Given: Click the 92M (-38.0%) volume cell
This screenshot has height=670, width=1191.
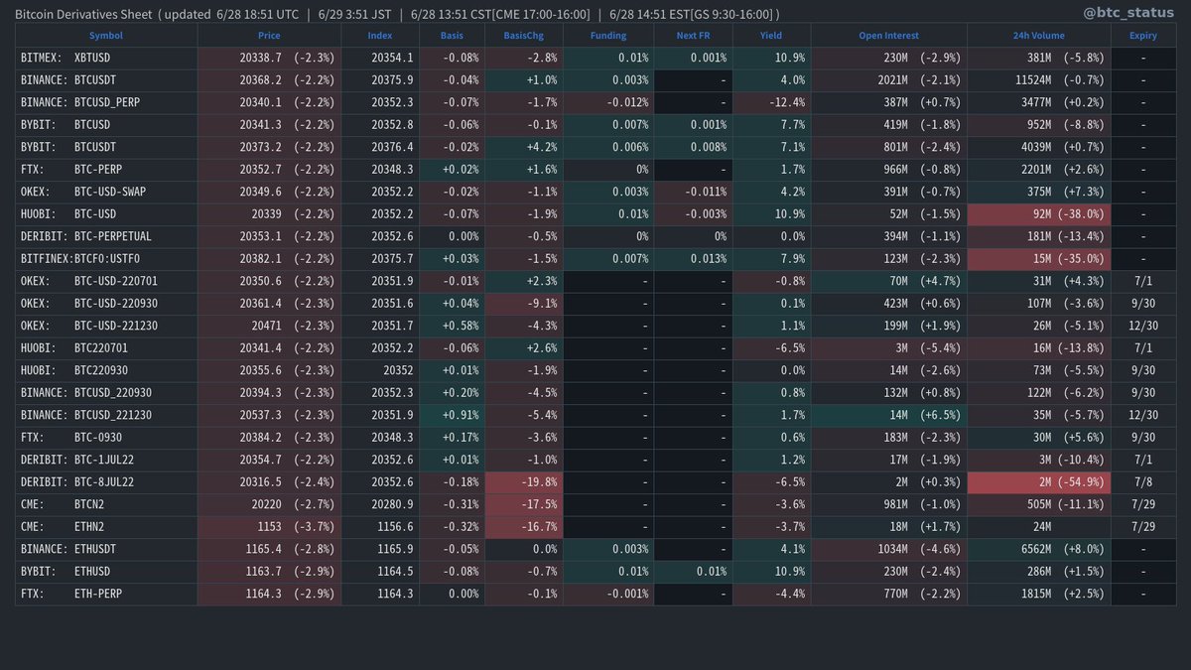Looking at the screenshot, I should point(1039,214).
